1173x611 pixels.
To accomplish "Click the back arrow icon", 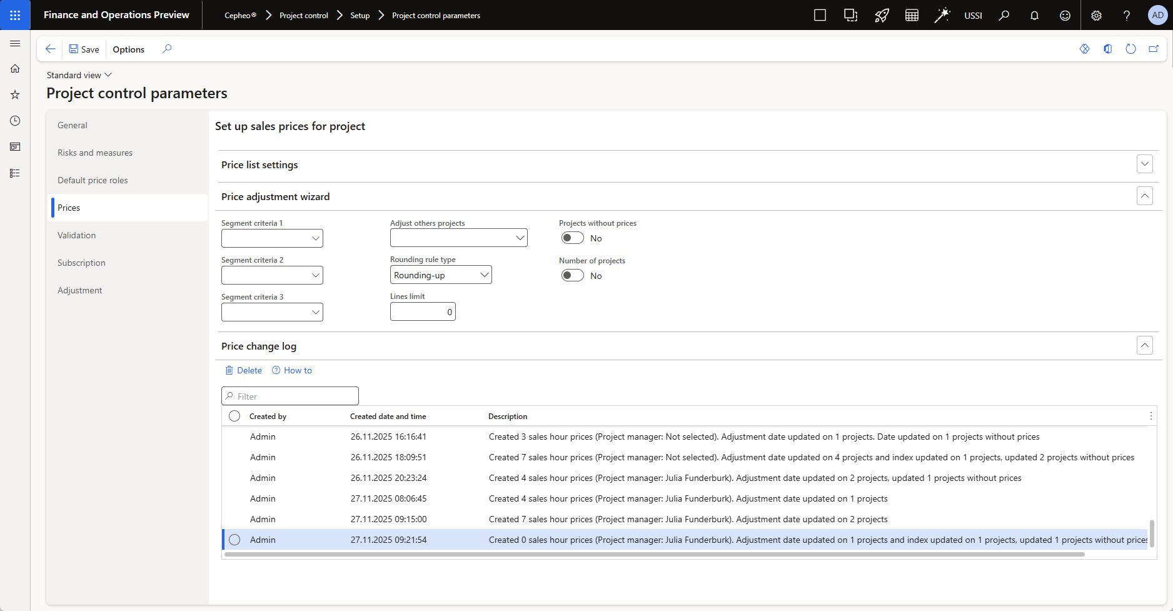I will (x=51, y=49).
